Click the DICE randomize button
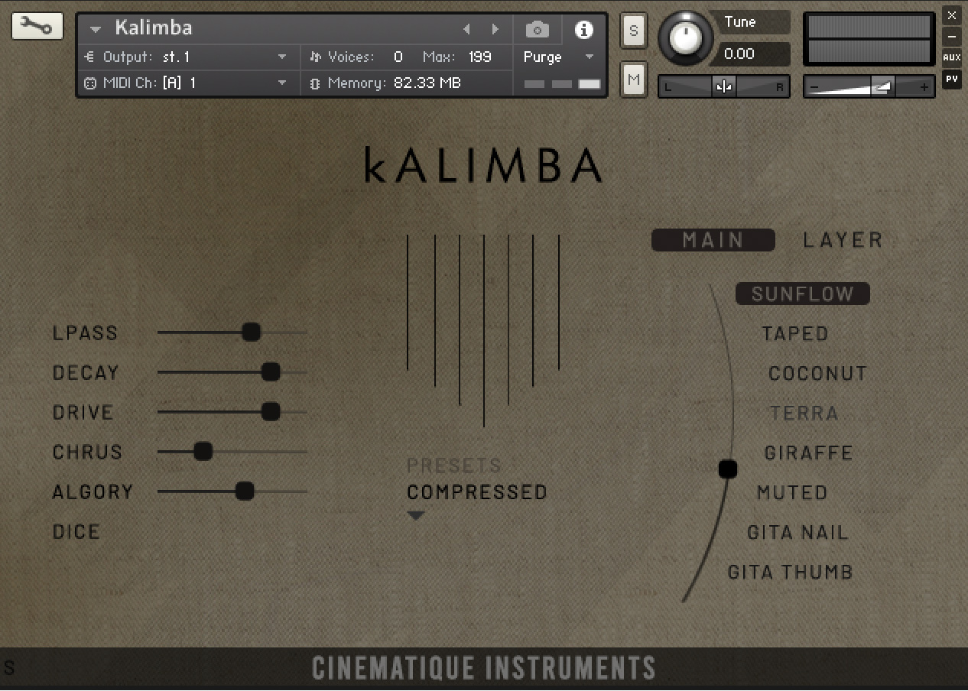Viewport: 968px width, 691px height. point(76,532)
